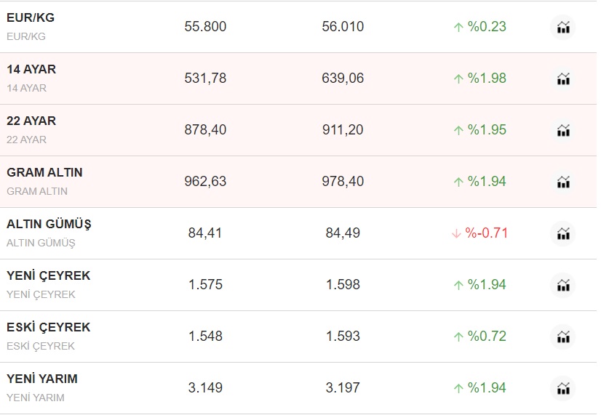Viewport: 601px width, 415px height.
Task: Open the YENİ ÇEYREK title link
Action: [x=48, y=275]
